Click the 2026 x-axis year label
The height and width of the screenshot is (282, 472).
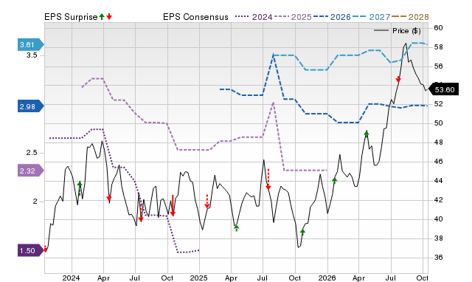point(327,278)
